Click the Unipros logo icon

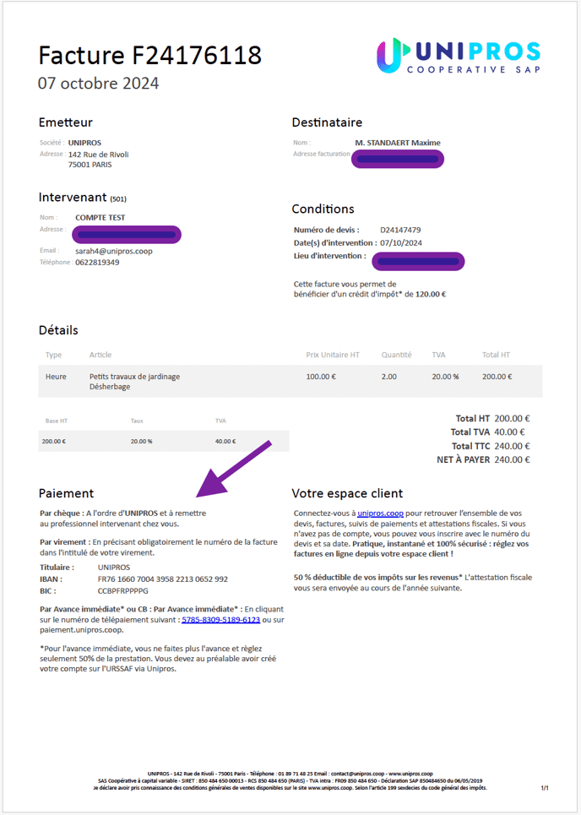click(390, 55)
